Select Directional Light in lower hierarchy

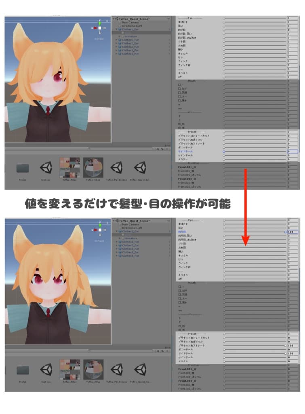click(x=132, y=228)
